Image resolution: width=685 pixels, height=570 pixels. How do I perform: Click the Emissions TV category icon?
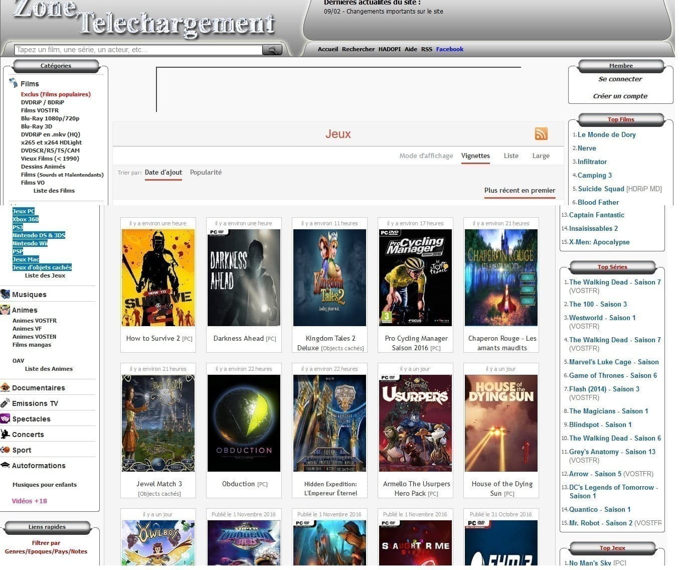pyautogui.click(x=5, y=403)
